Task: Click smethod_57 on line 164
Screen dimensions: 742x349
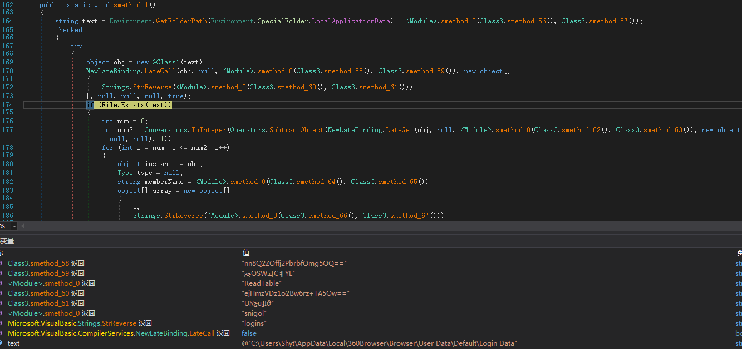Action: [608, 21]
